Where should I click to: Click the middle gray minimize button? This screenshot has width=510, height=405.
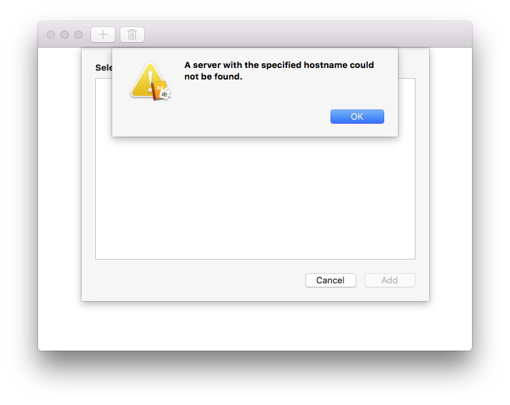65,35
